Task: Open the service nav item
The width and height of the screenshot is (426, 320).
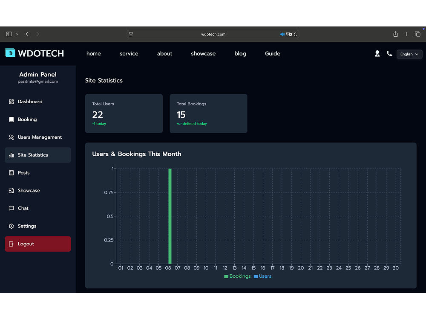Action: [x=129, y=54]
